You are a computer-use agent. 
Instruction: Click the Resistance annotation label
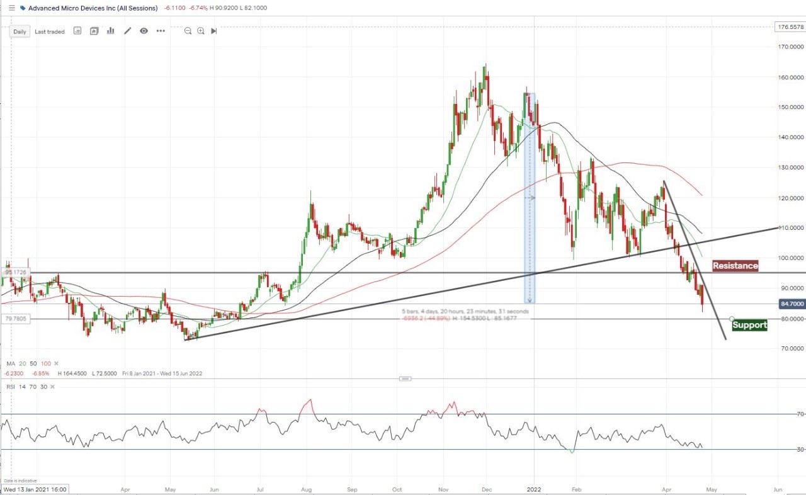735,266
